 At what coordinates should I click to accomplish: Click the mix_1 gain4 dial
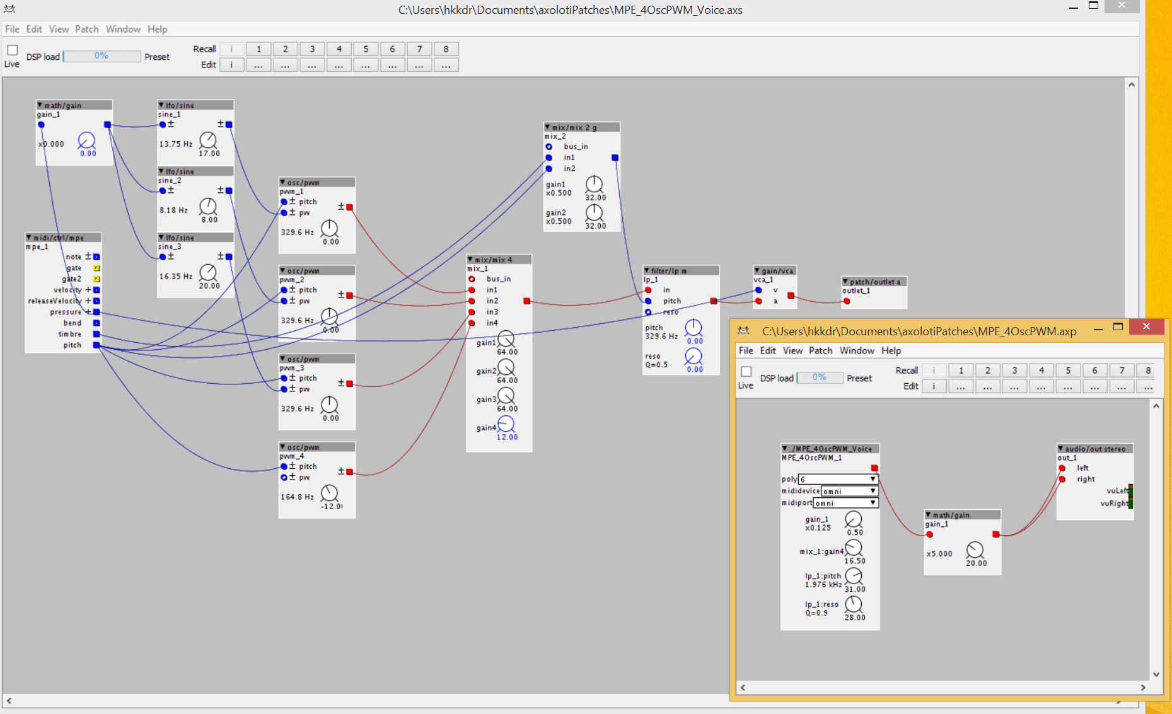506,424
